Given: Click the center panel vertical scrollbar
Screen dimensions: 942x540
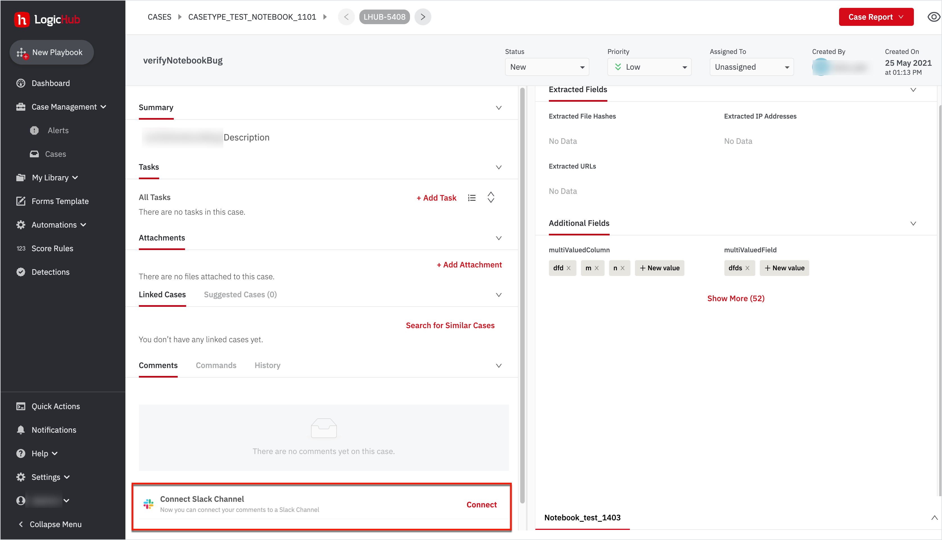Looking at the screenshot, I should [x=522, y=295].
